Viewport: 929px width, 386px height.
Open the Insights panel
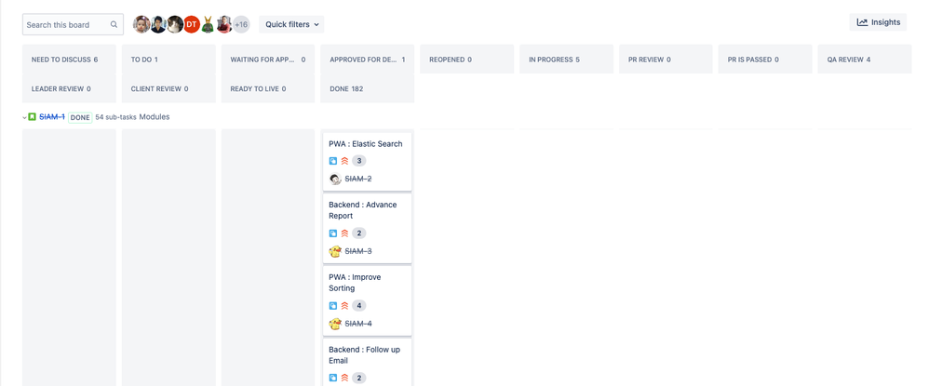[x=878, y=22]
